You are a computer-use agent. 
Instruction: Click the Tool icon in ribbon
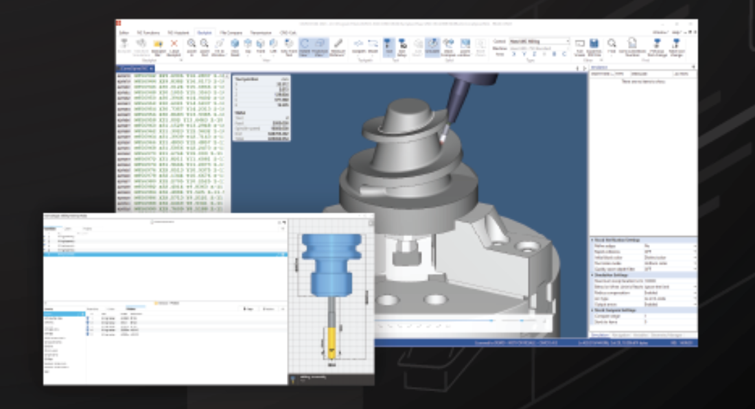[388, 47]
